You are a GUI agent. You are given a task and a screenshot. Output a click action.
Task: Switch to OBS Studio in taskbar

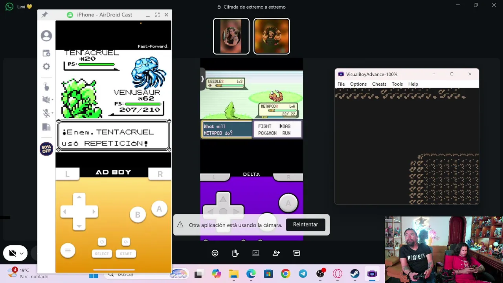pos(320,274)
